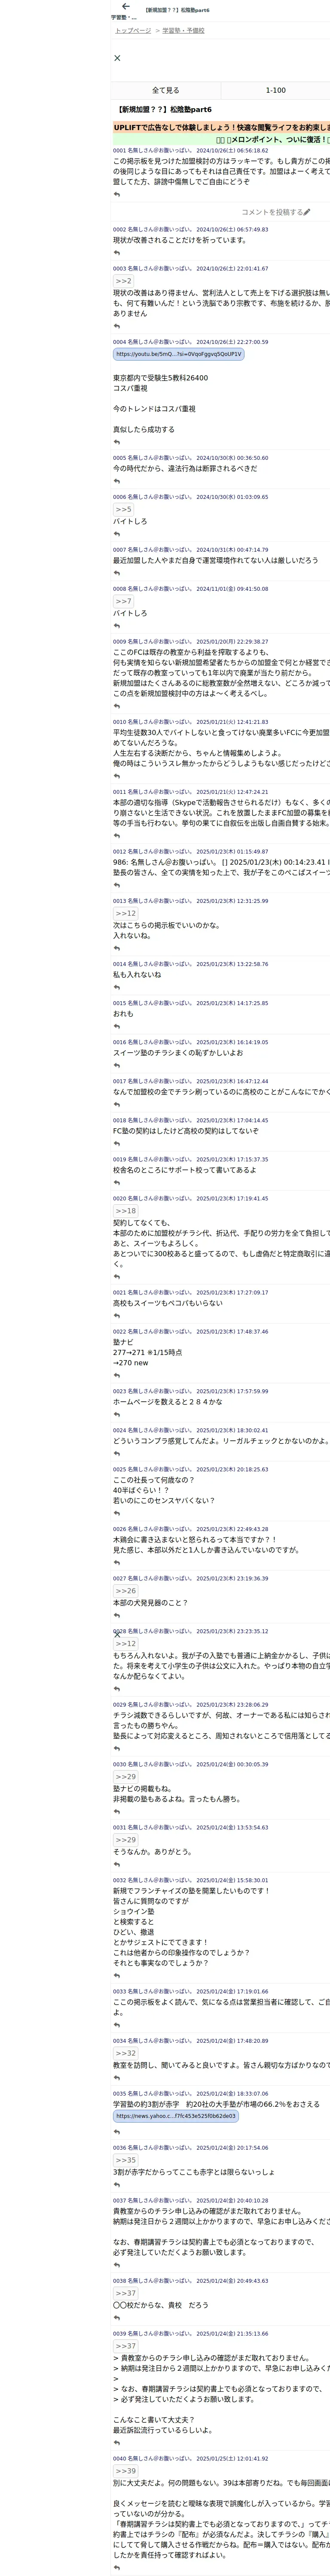Viewport: 330px width, 2576px height.
Task: Reply to post 0006 via its arrow icon
Action: pos(117,534)
